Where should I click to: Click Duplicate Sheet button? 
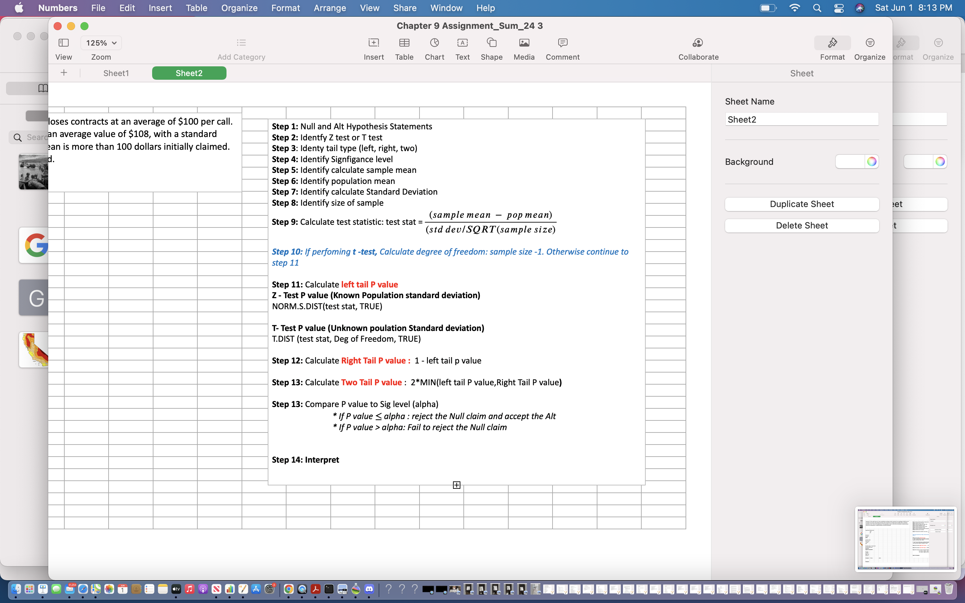click(x=802, y=204)
